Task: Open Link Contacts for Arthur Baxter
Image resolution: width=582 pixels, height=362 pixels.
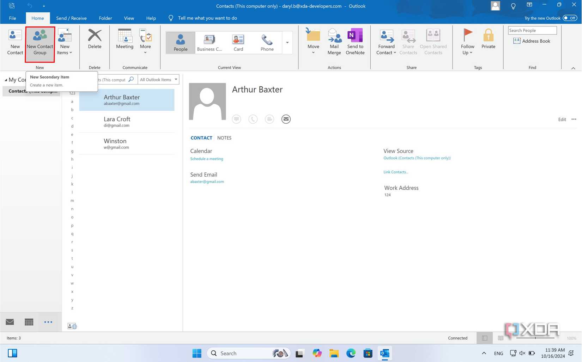Action: point(395,172)
